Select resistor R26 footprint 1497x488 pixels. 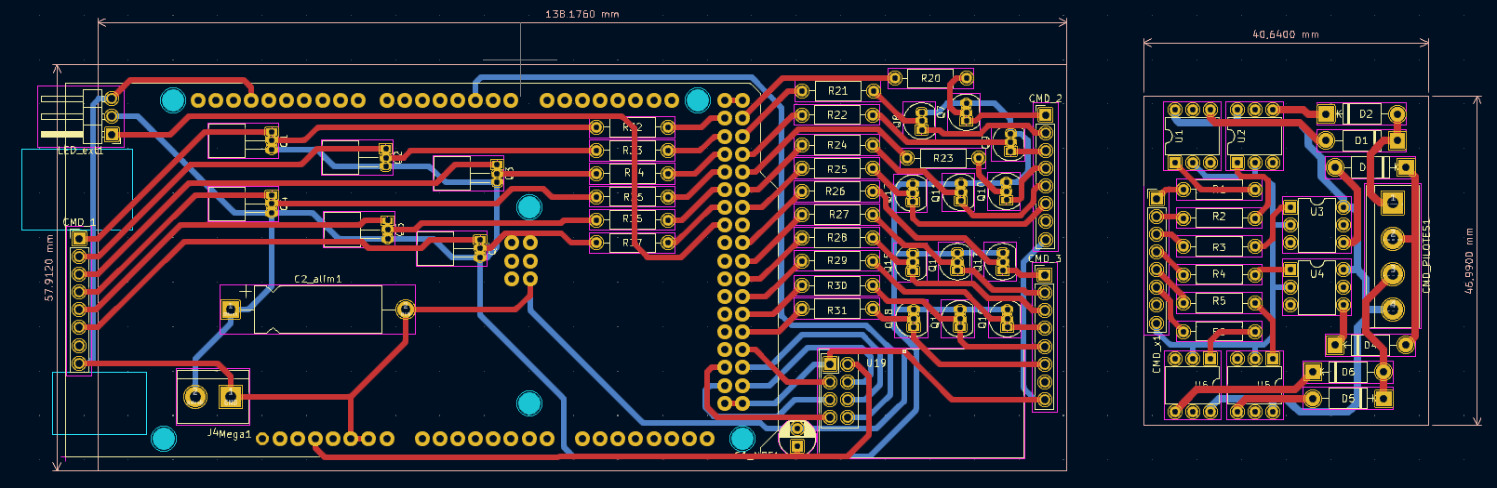837,191
